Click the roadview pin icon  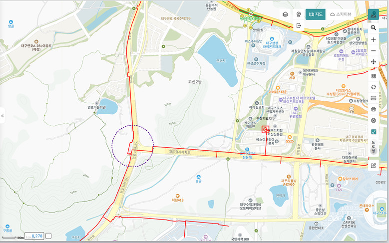299,14
